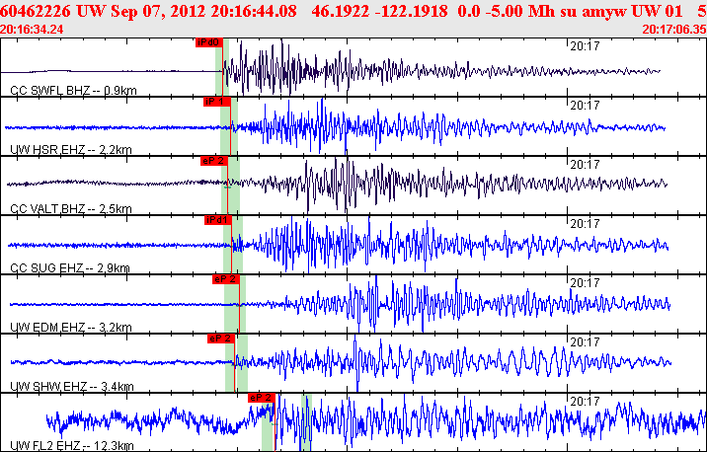The height and width of the screenshot is (452, 707).
Task: Click the second green window on FL2 trace
Action: (x=306, y=422)
